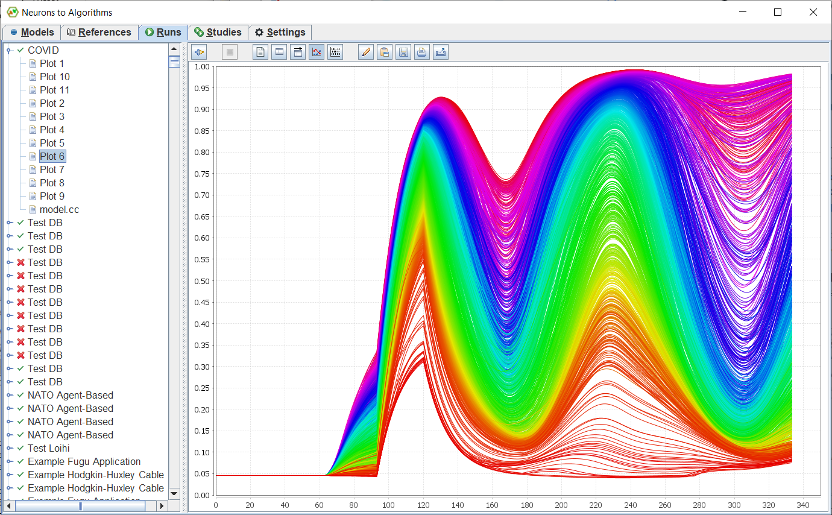Expand the Test Loihi run node
The height and width of the screenshot is (515, 832).
tap(9, 448)
